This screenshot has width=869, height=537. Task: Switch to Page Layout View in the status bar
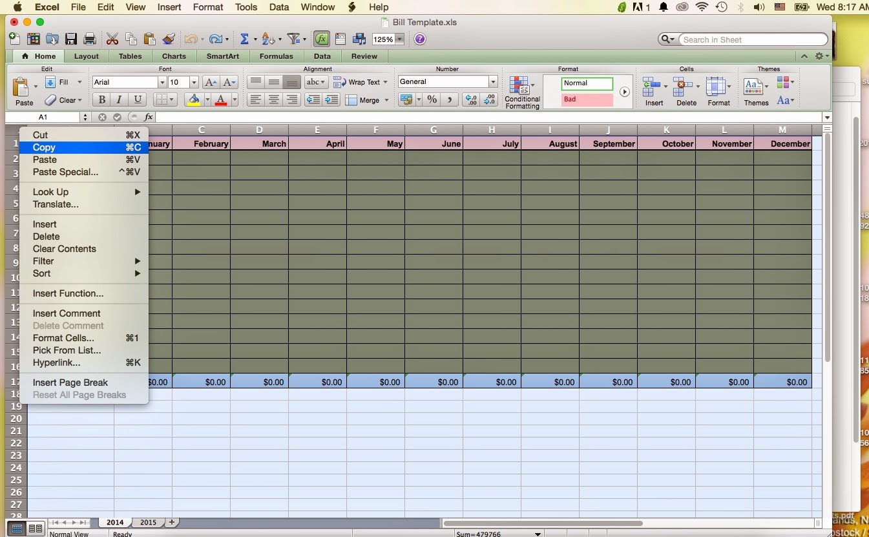pos(36,529)
